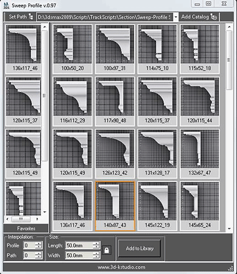The width and height of the screenshot is (237, 274).
Task: Choose the 126x123_42 profile
Action: point(115,153)
